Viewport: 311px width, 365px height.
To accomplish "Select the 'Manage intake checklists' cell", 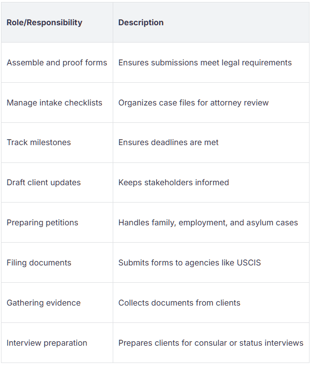I will point(54,103).
